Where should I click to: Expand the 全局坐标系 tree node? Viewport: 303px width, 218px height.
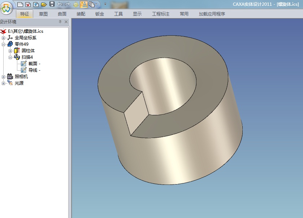[4, 38]
